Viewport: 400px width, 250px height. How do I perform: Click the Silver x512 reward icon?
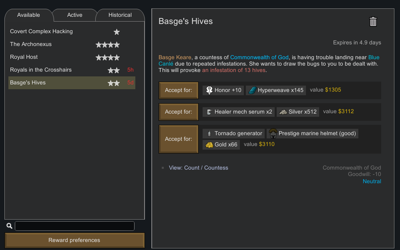283,112
